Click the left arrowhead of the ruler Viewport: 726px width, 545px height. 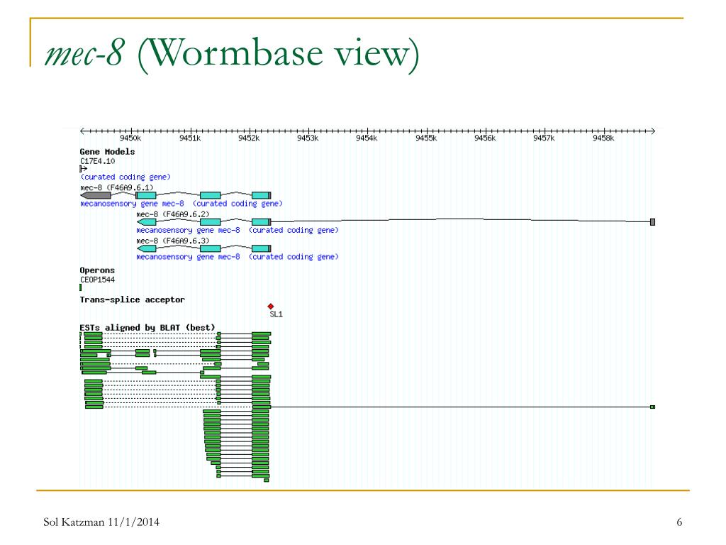tap(82, 131)
